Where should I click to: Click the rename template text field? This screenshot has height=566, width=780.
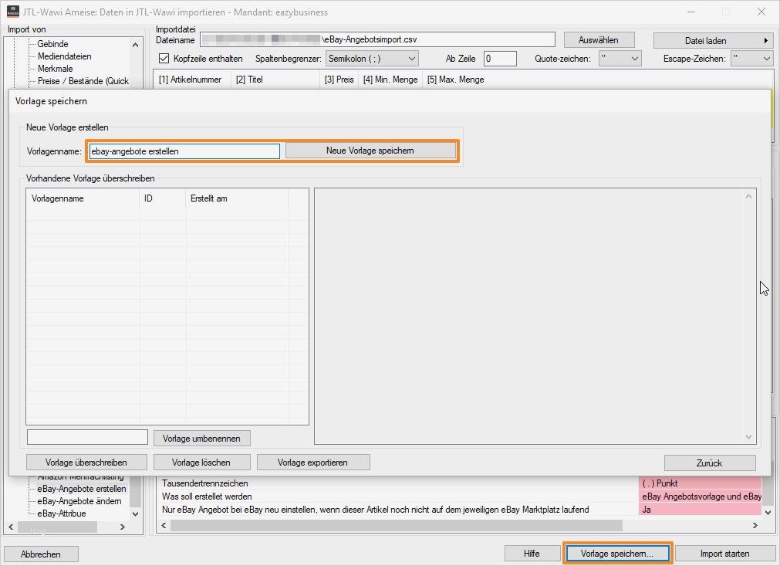87,437
